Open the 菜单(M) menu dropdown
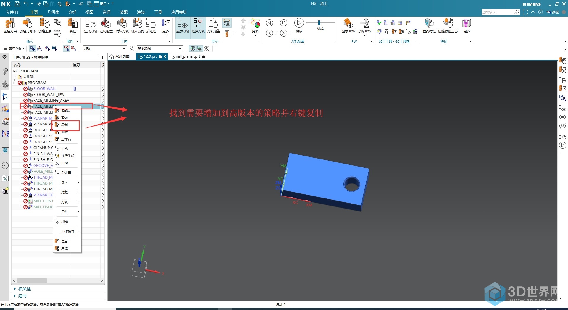Viewport: 568px width, 310px height. click(14, 49)
